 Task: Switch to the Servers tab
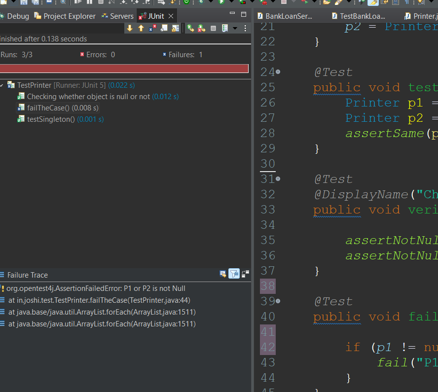click(x=117, y=16)
